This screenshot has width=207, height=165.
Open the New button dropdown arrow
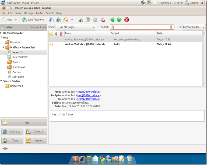pos(16,20)
